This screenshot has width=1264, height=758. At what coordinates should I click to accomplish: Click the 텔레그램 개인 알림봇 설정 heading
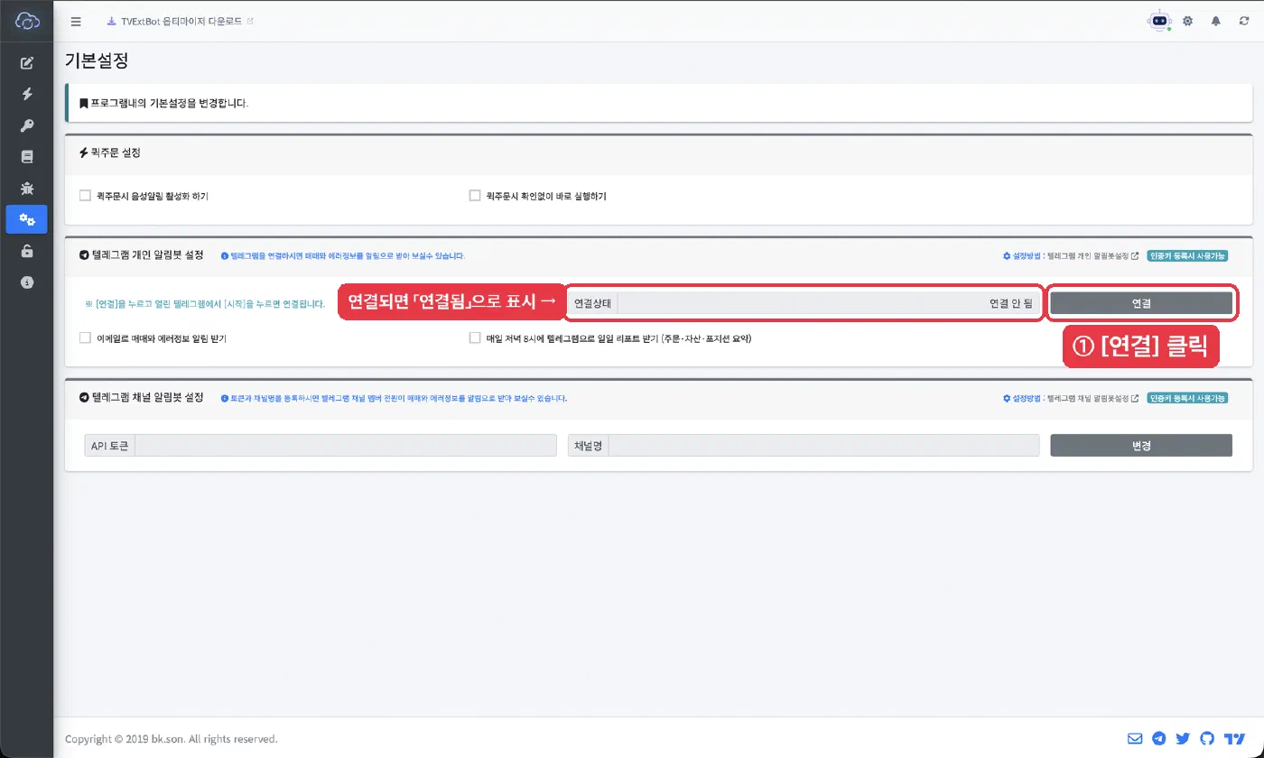point(142,255)
